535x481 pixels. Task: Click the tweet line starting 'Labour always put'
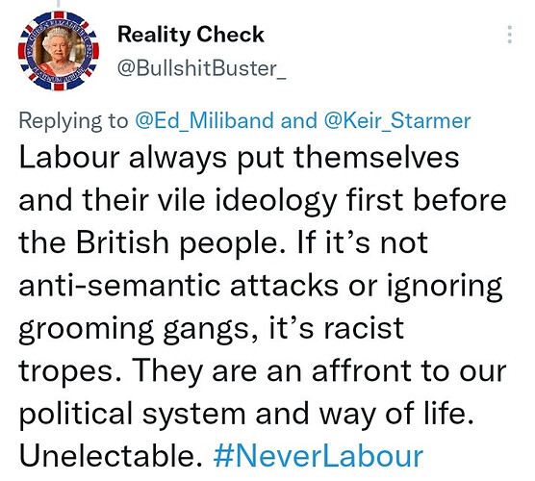240,159
